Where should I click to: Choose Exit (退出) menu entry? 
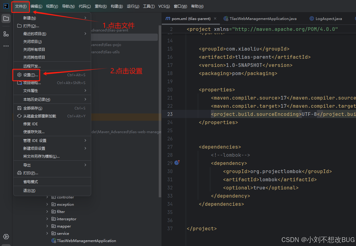(52, 191)
